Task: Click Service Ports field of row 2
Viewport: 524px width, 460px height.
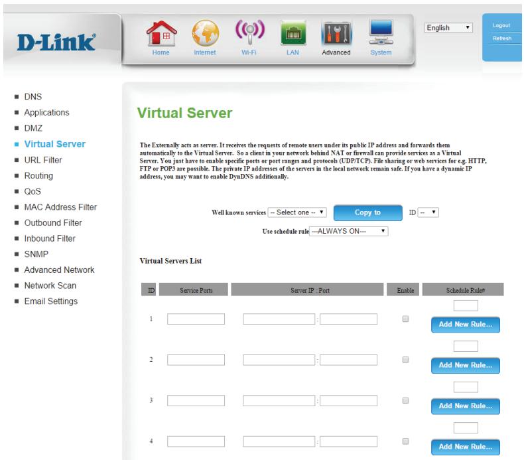Action: pos(196,360)
